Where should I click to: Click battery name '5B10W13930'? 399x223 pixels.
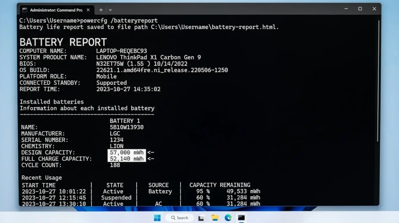click(x=127, y=127)
